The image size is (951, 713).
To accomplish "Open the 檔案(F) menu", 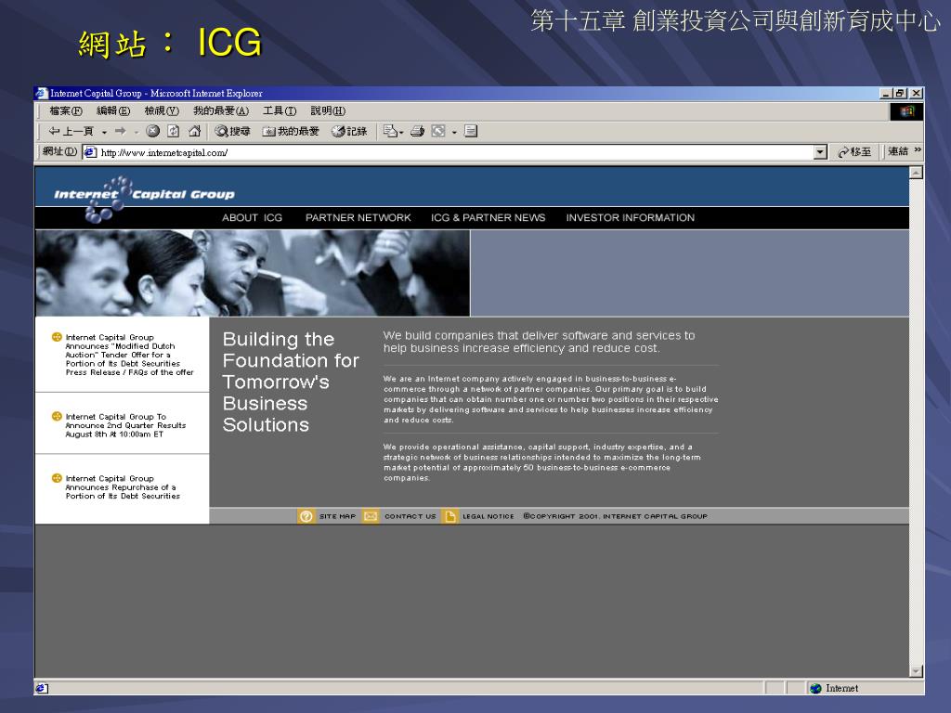I will point(66,111).
